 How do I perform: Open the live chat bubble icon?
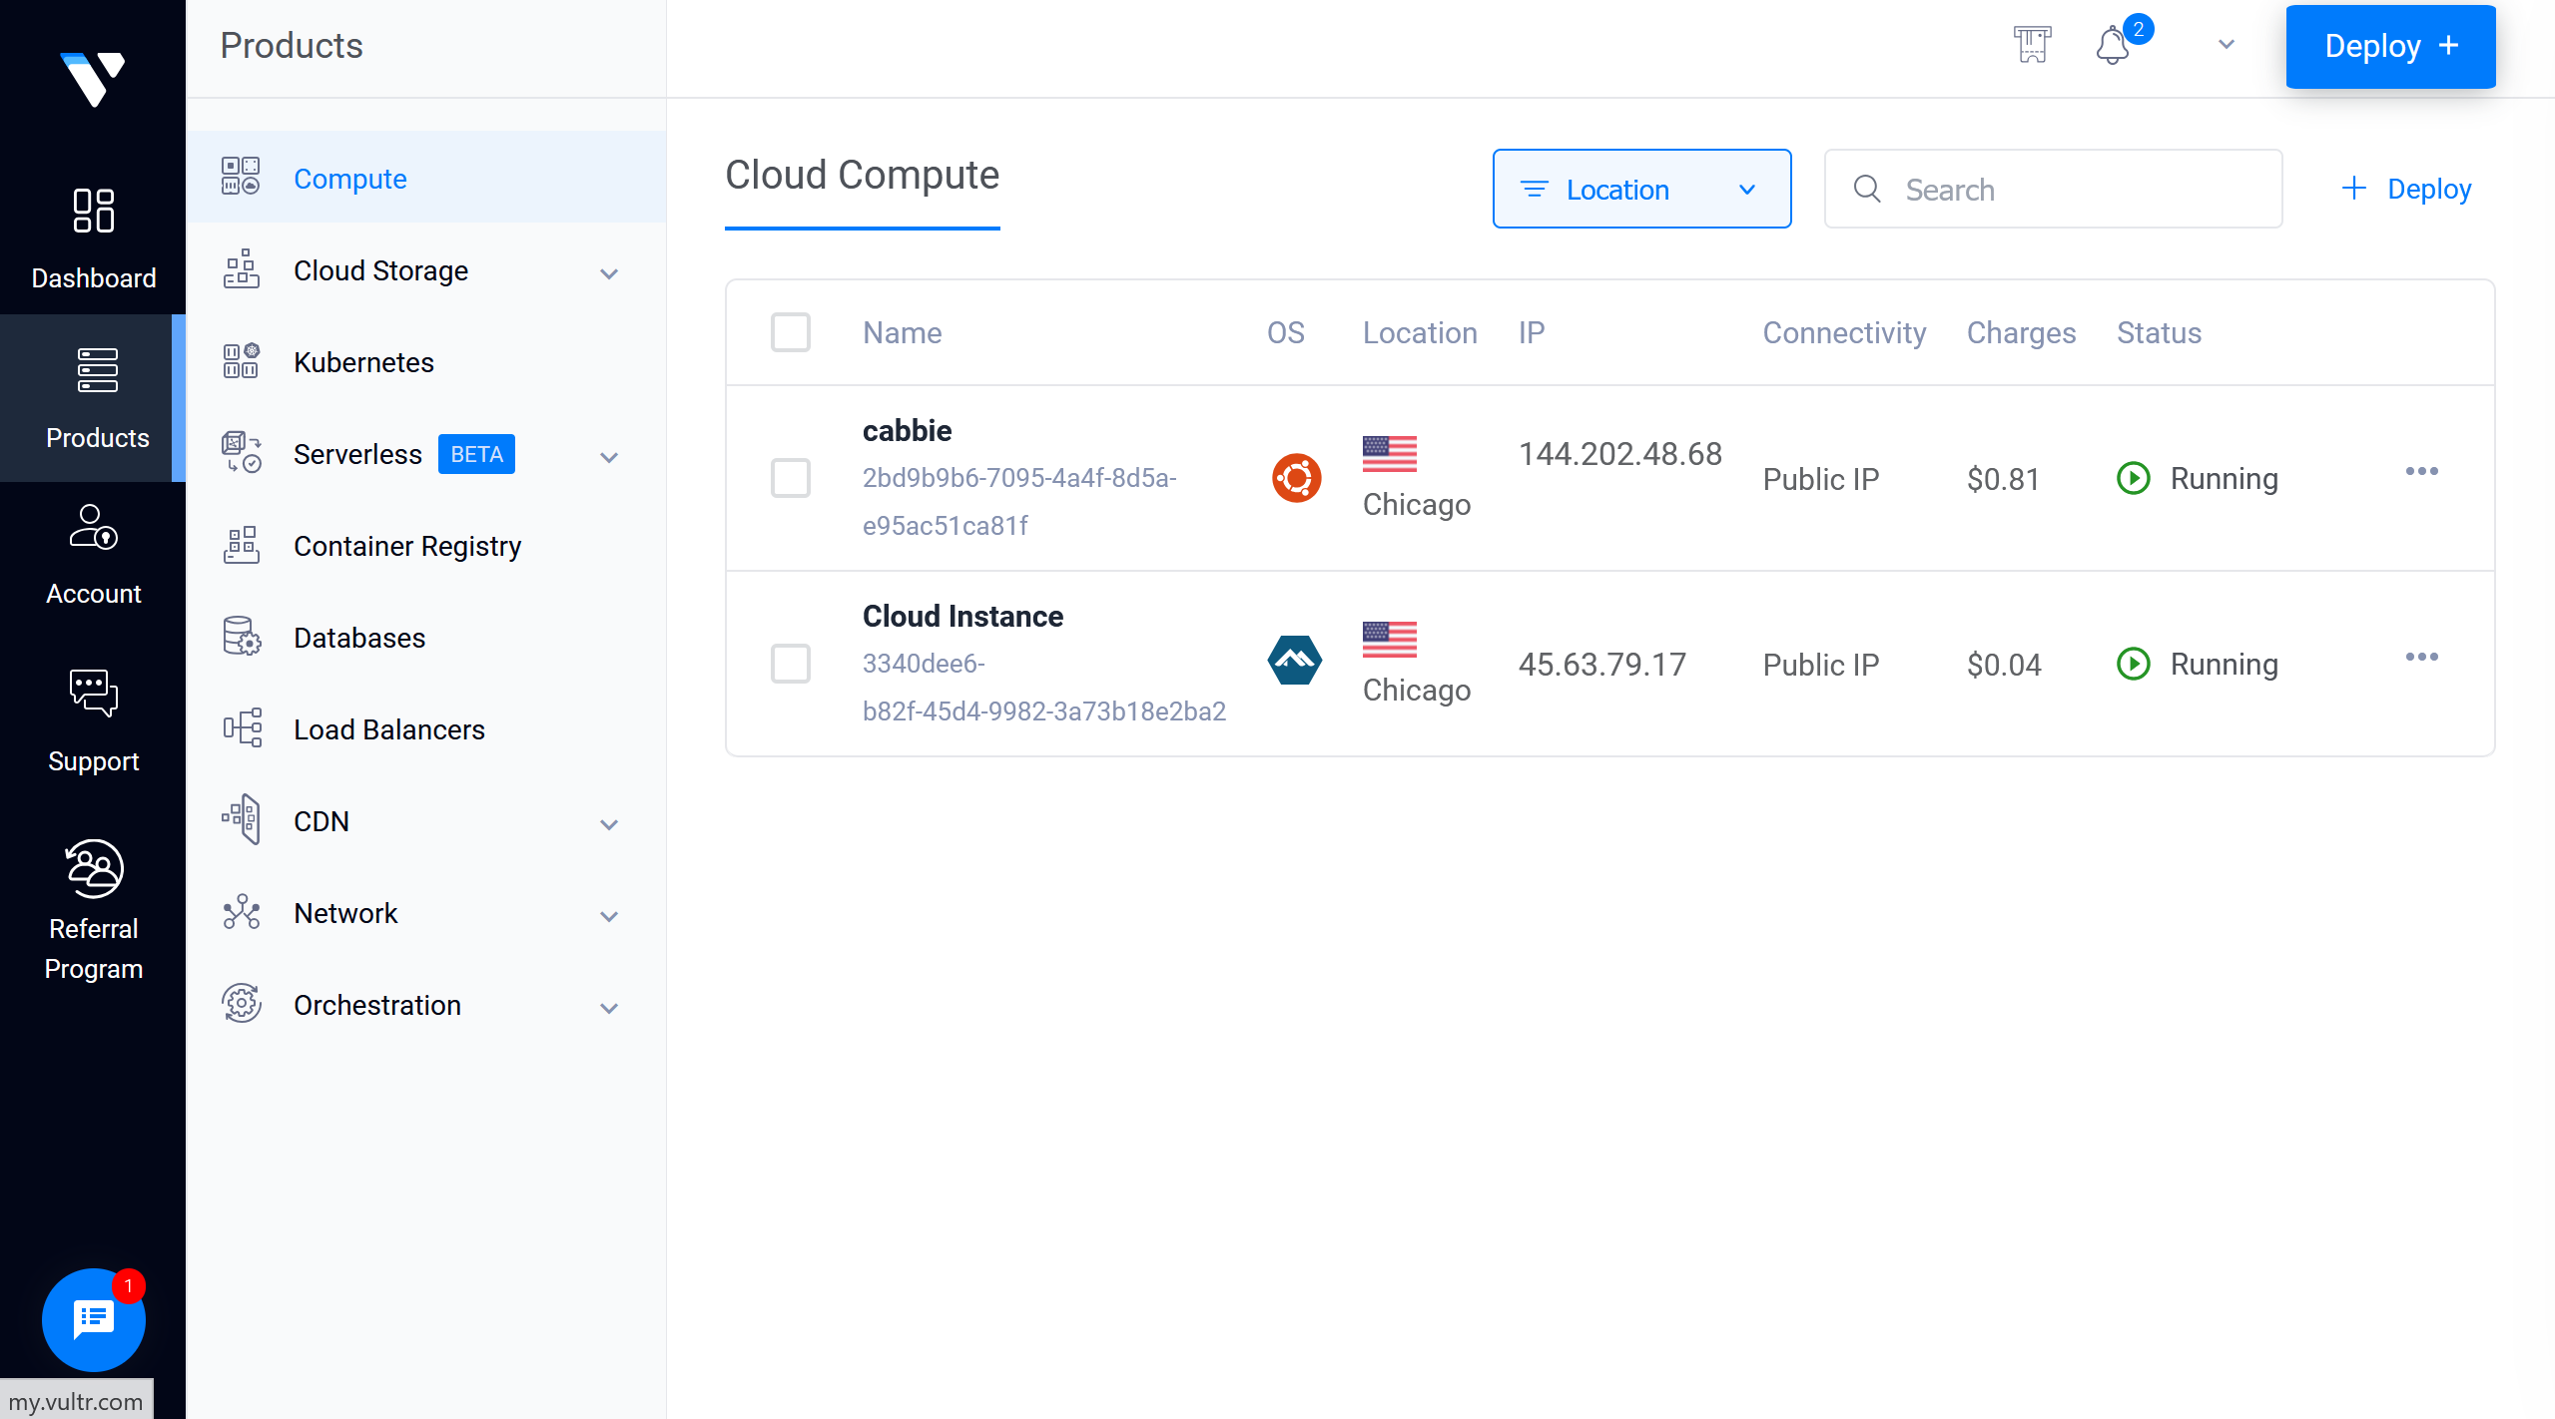(94, 1319)
